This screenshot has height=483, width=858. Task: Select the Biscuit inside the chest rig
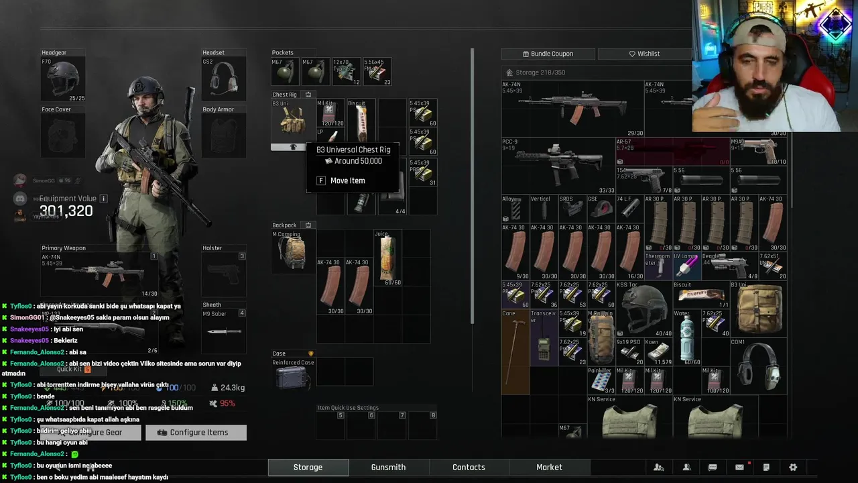pyautogui.click(x=361, y=120)
